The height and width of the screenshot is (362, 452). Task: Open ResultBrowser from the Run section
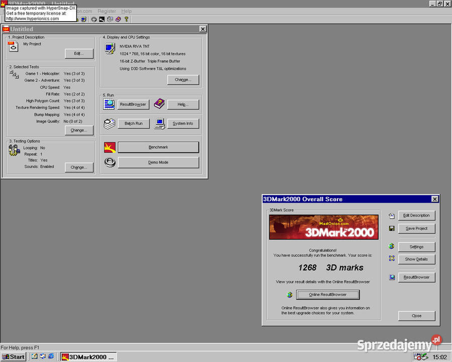[133, 104]
